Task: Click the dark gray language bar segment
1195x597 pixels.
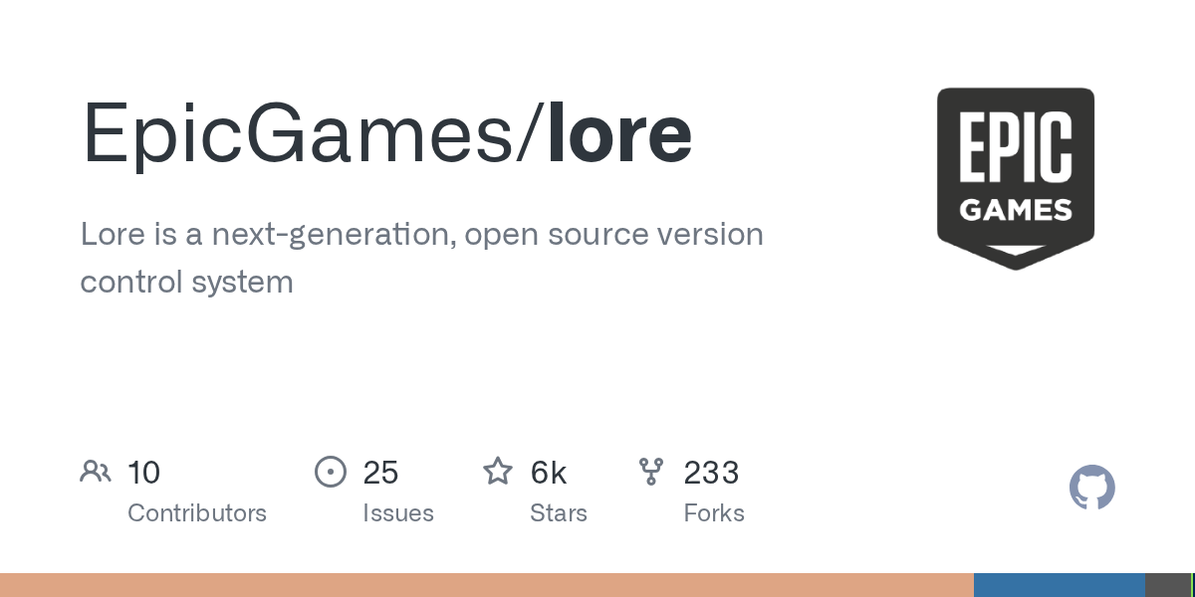Action: (x=1168, y=585)
